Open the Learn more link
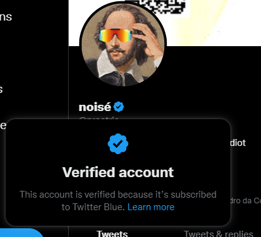 coord(151,207)
